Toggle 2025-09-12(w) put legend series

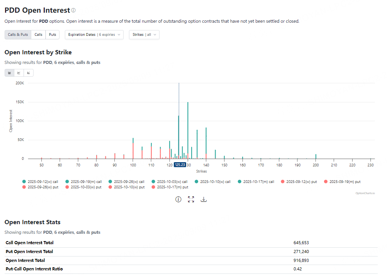[x=299, y=182]
